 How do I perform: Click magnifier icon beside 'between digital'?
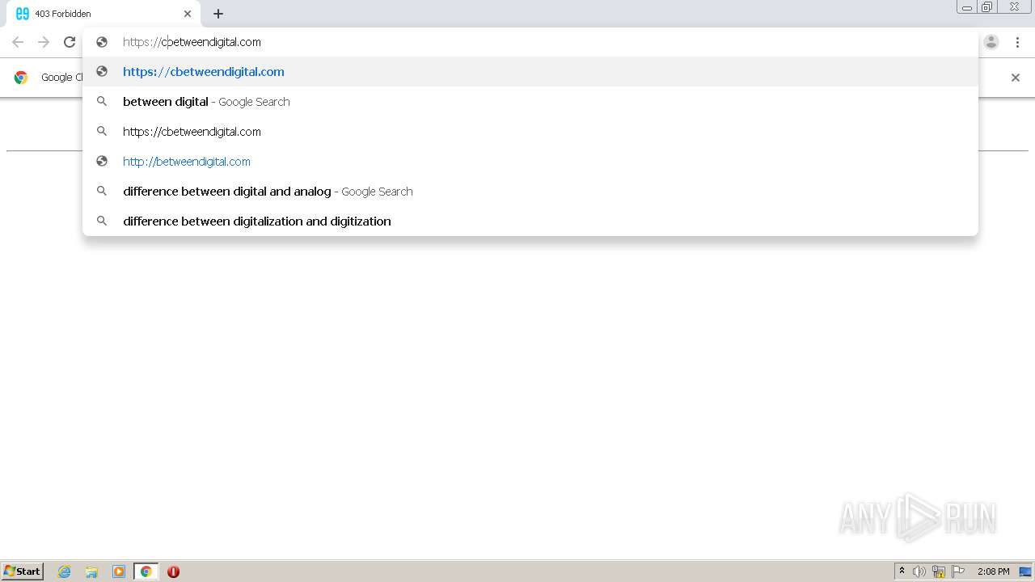point(102,102)
